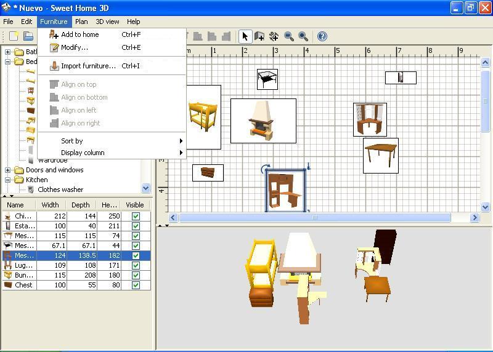Screen dimensions: 493x352
Task: Sort list by Name column header
Action: click(19, 205)
